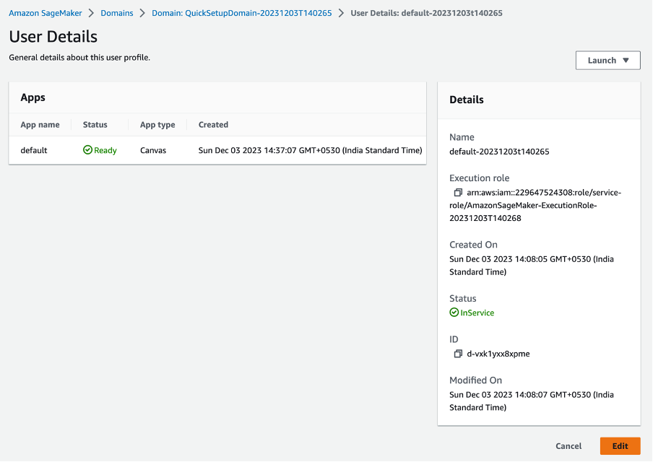This screenshot has width=653, height=462.
Task: Copy the execution role ARN icon
Action: pos(458,192)
